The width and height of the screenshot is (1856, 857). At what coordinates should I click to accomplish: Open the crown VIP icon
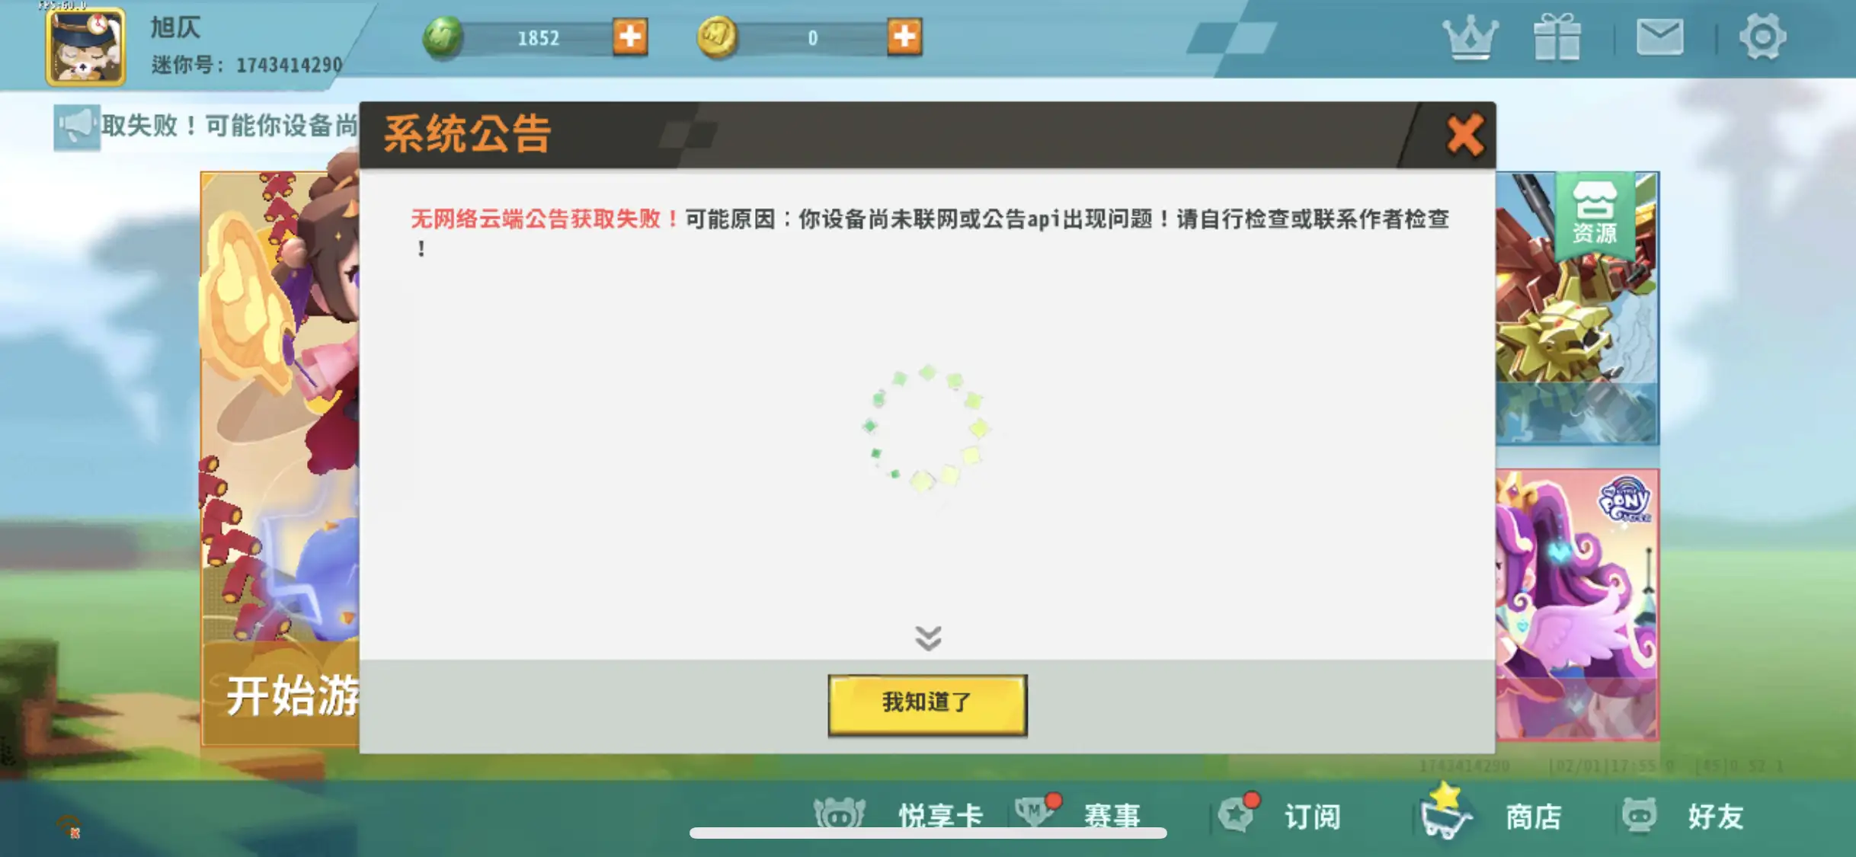(1470, 37)
